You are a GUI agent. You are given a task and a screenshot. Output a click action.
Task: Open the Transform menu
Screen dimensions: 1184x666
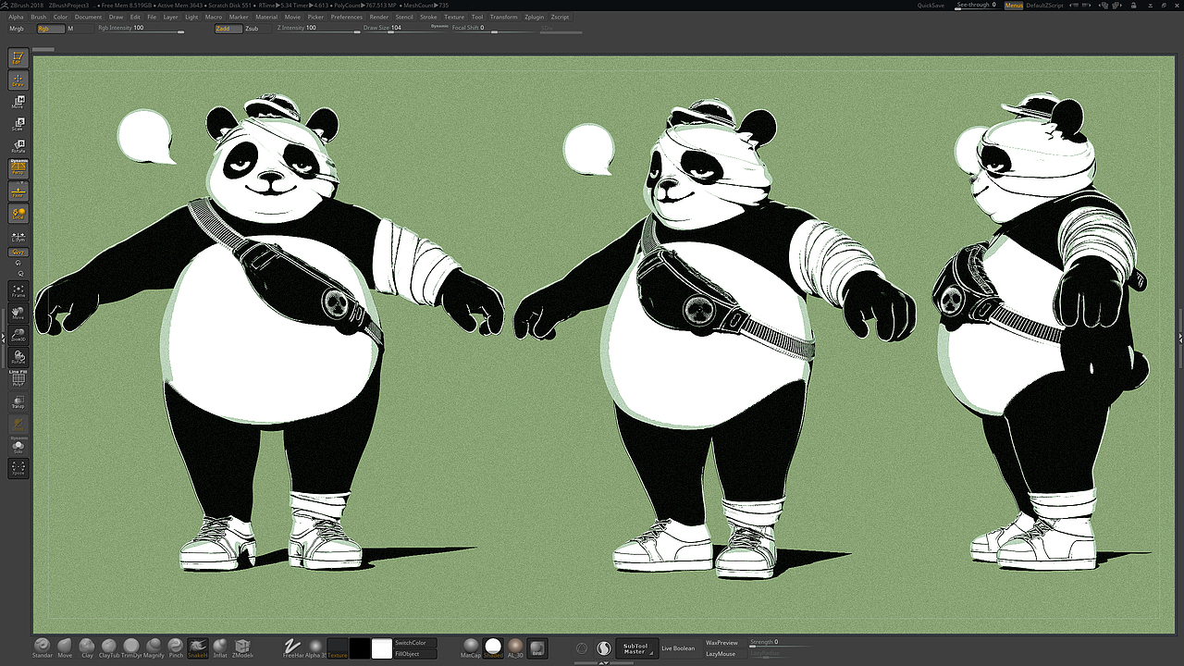(504, 17)
